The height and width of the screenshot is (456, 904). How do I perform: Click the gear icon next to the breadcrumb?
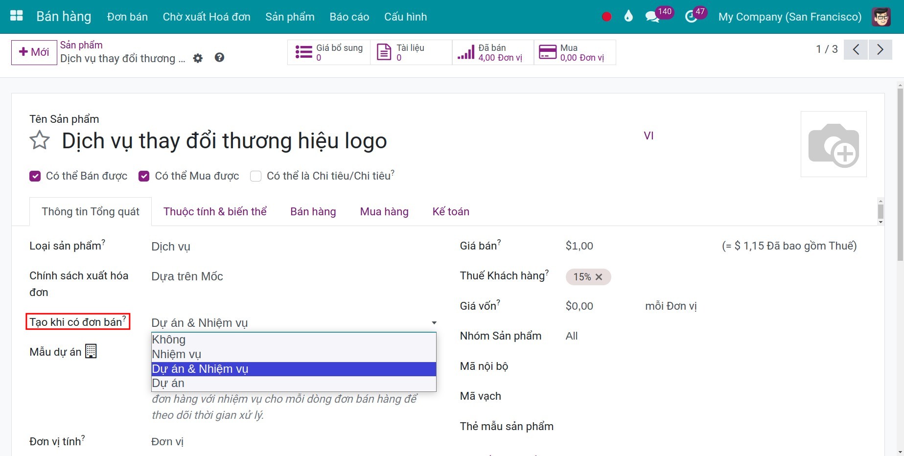(x=198, y=58)
